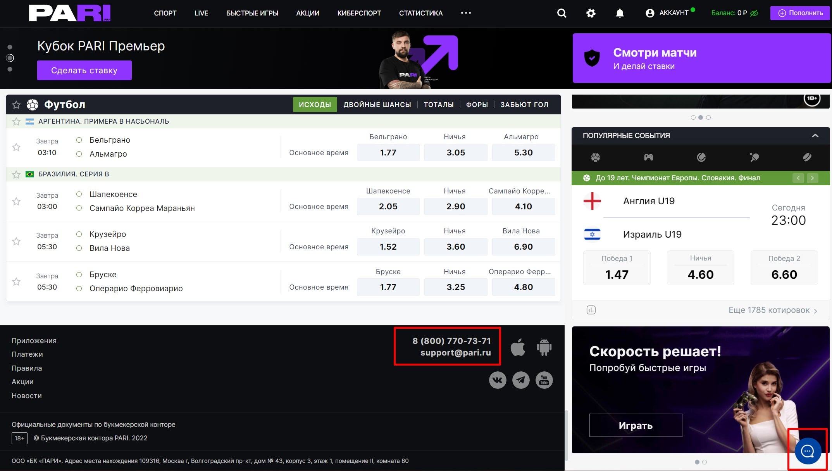Switch to the Тоталы tab
The image size is (832, 471).
click(438, 105)
